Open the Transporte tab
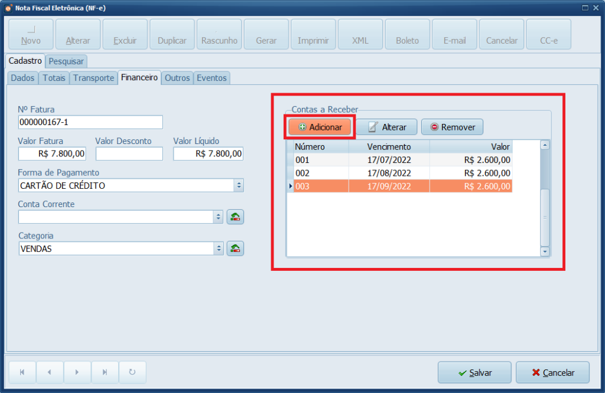This screenshot has height=393, width=605. (93, 78)
